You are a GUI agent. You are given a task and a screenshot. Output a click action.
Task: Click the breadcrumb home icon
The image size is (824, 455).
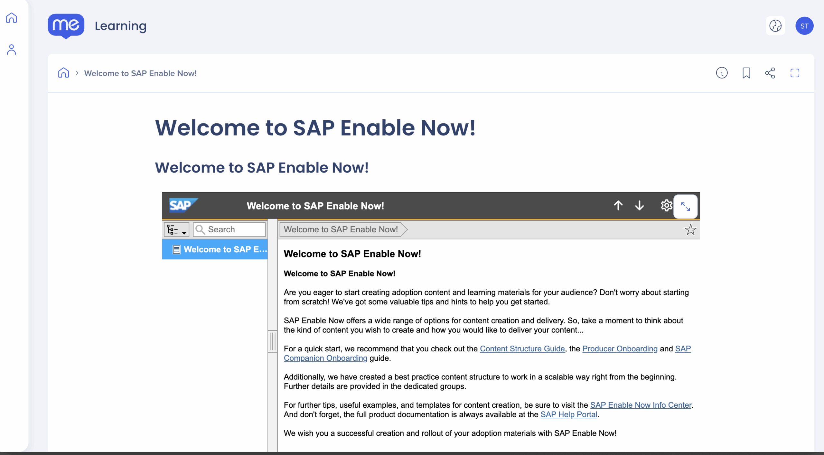tap(63, 73)
